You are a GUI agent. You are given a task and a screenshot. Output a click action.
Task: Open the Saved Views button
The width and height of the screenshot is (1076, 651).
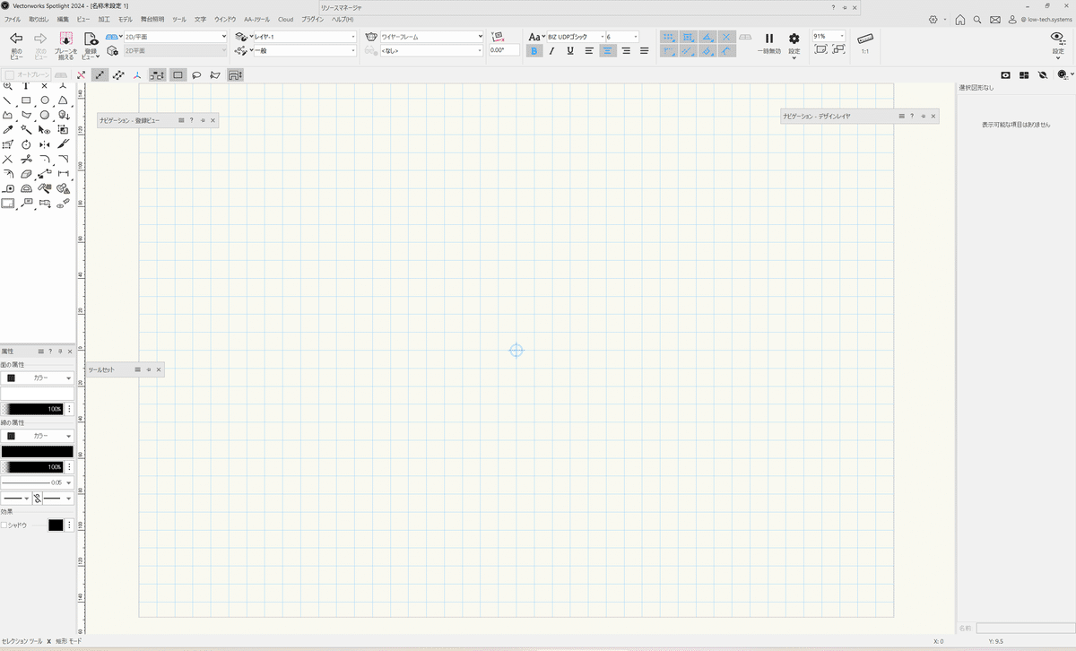click(91, 45)
